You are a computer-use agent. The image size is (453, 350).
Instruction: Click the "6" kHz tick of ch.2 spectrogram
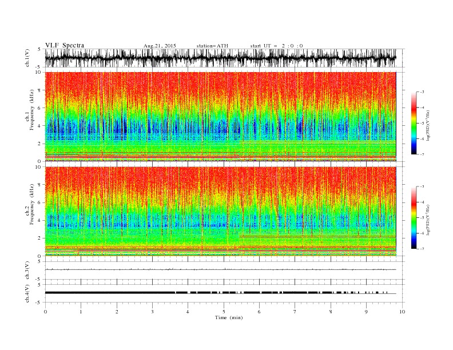(x=40, y=202)
